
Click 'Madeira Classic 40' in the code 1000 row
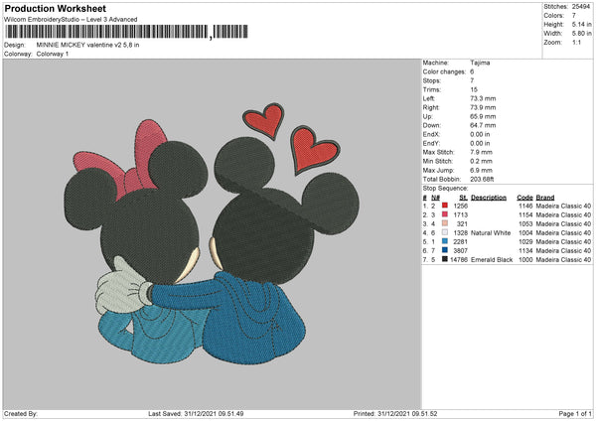[x=563, y=260]
